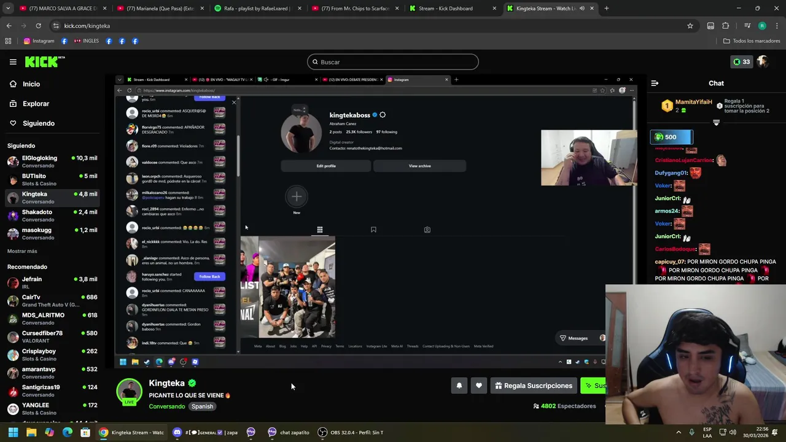Open MDS_ALRITMO recommended channel

52,319
